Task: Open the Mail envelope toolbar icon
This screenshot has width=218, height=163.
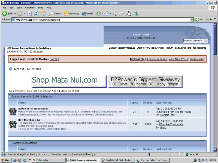Action: click(107, 14)
